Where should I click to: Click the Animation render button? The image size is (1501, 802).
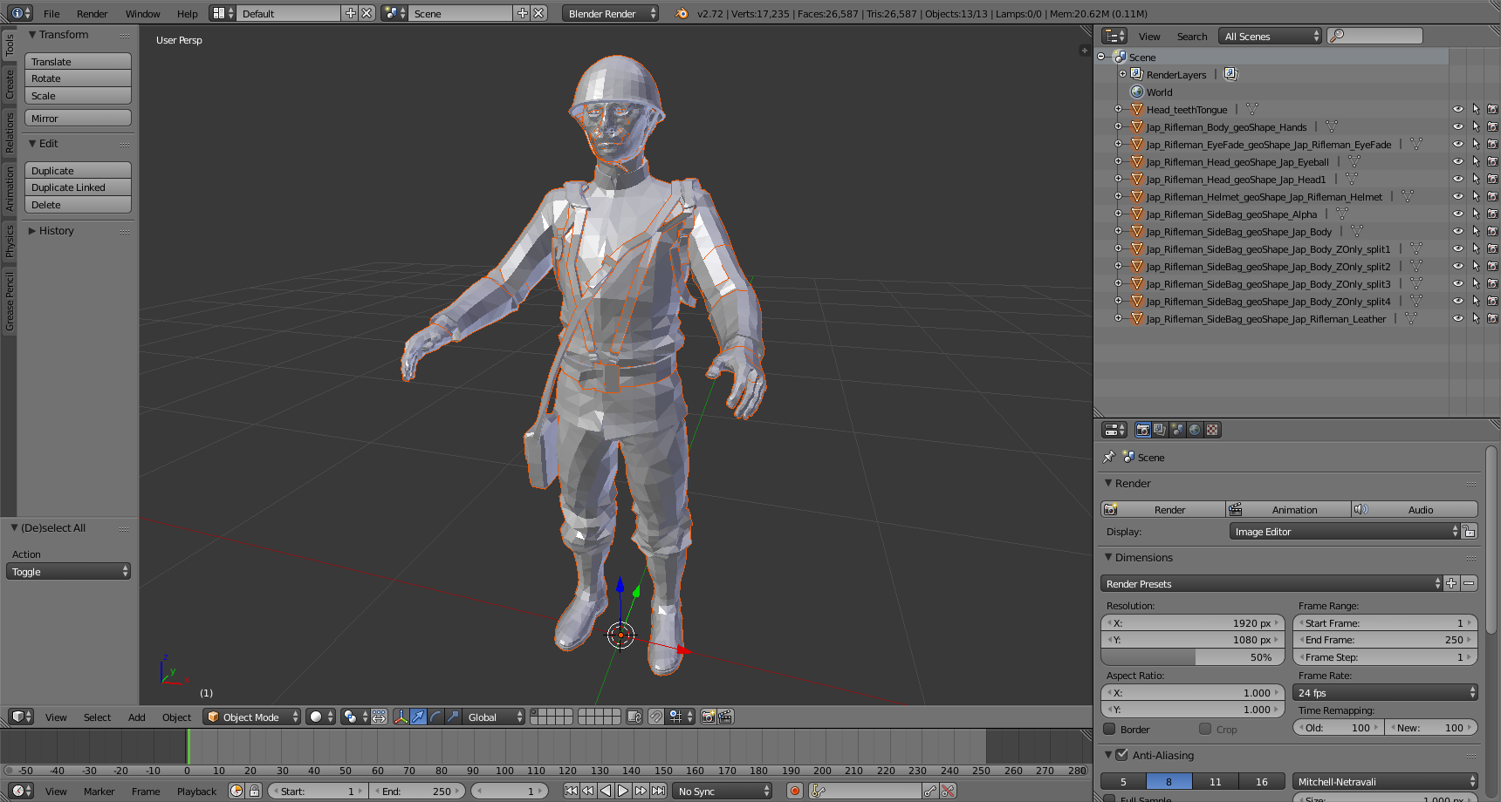pos(1289,509)
